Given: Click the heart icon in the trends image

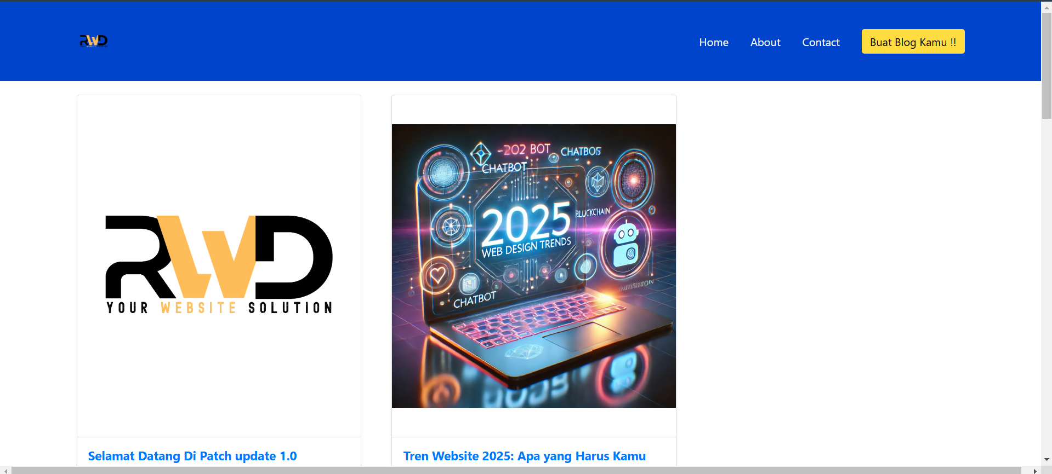Looking at the screenshot, I should (x=437, y=275).
